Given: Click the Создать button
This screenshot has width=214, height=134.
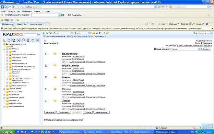Looking at the screenshot, I should [x=206, y=49].
